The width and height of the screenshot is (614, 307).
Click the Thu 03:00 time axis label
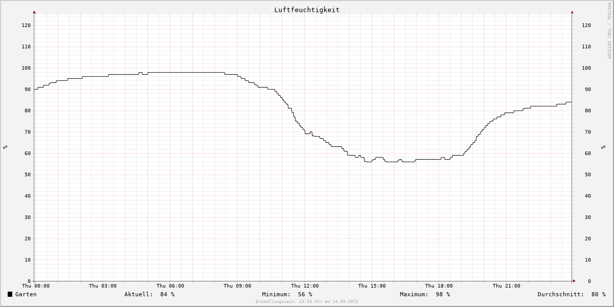pos(103,286)
